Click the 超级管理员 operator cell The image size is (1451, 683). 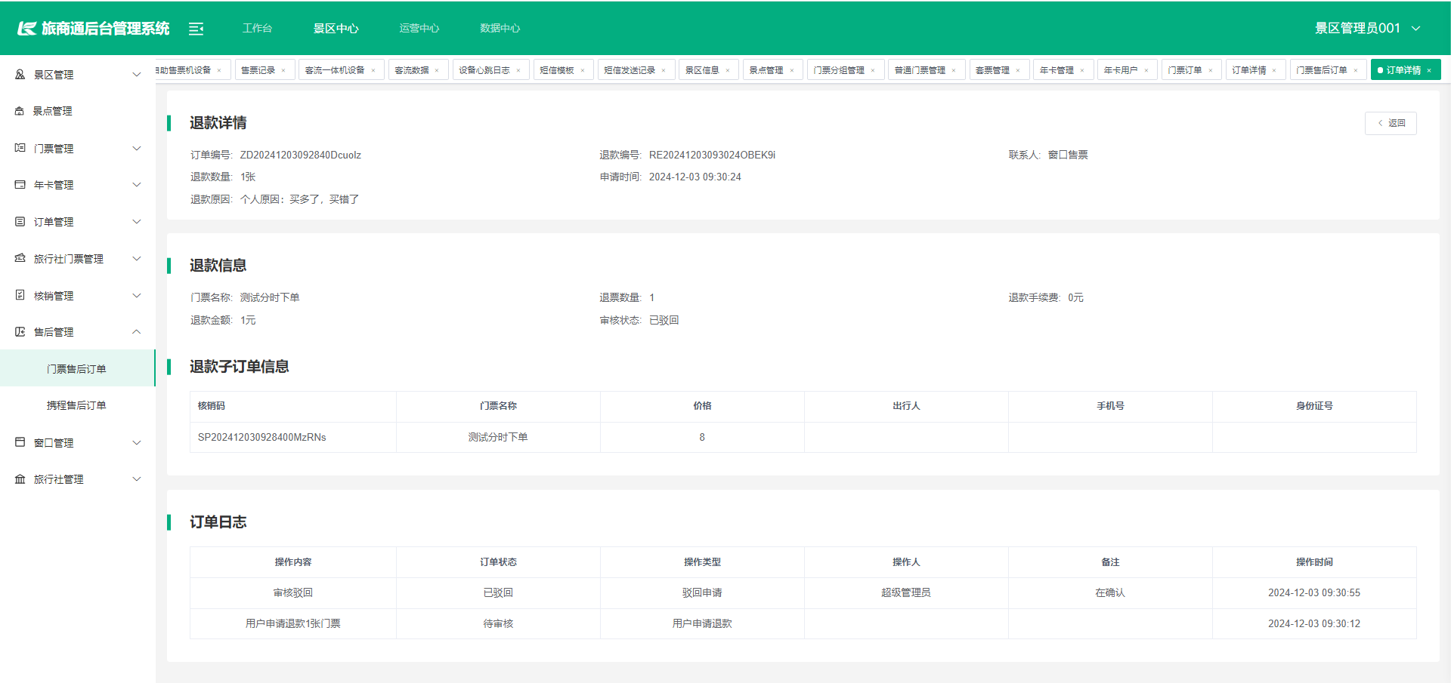click(x=906, y=592)
